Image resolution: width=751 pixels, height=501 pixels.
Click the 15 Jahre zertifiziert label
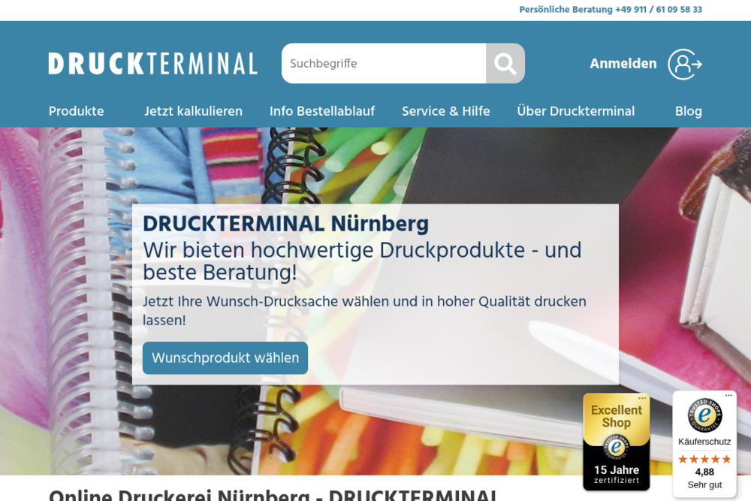pos(616,475)
